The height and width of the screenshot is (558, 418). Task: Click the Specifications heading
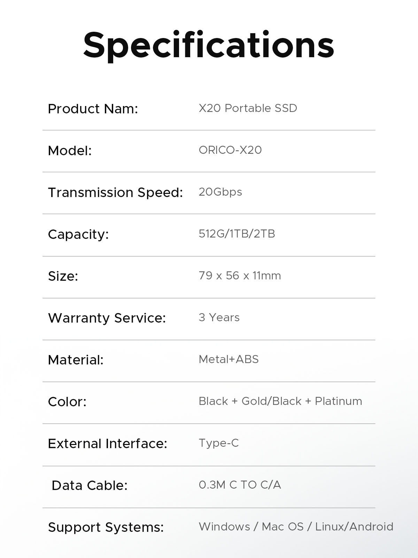pos(209,45)
